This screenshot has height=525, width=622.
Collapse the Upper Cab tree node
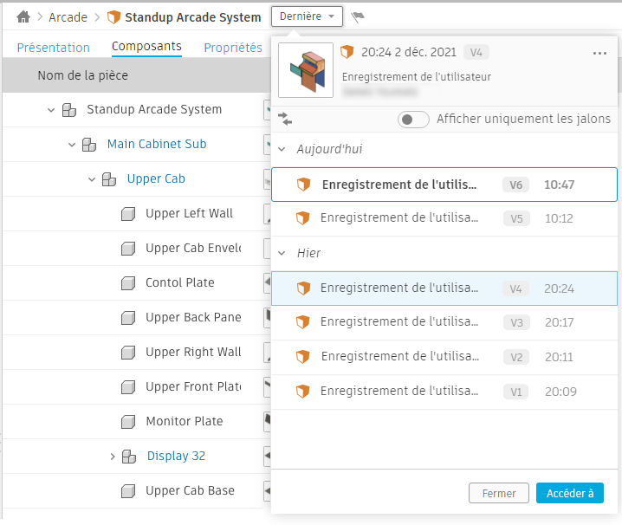[92, 178]
